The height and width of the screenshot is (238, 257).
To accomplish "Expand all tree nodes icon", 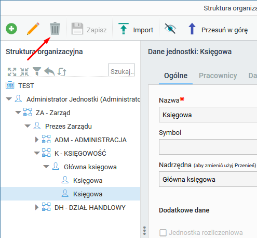I will (x=12, y=72).
